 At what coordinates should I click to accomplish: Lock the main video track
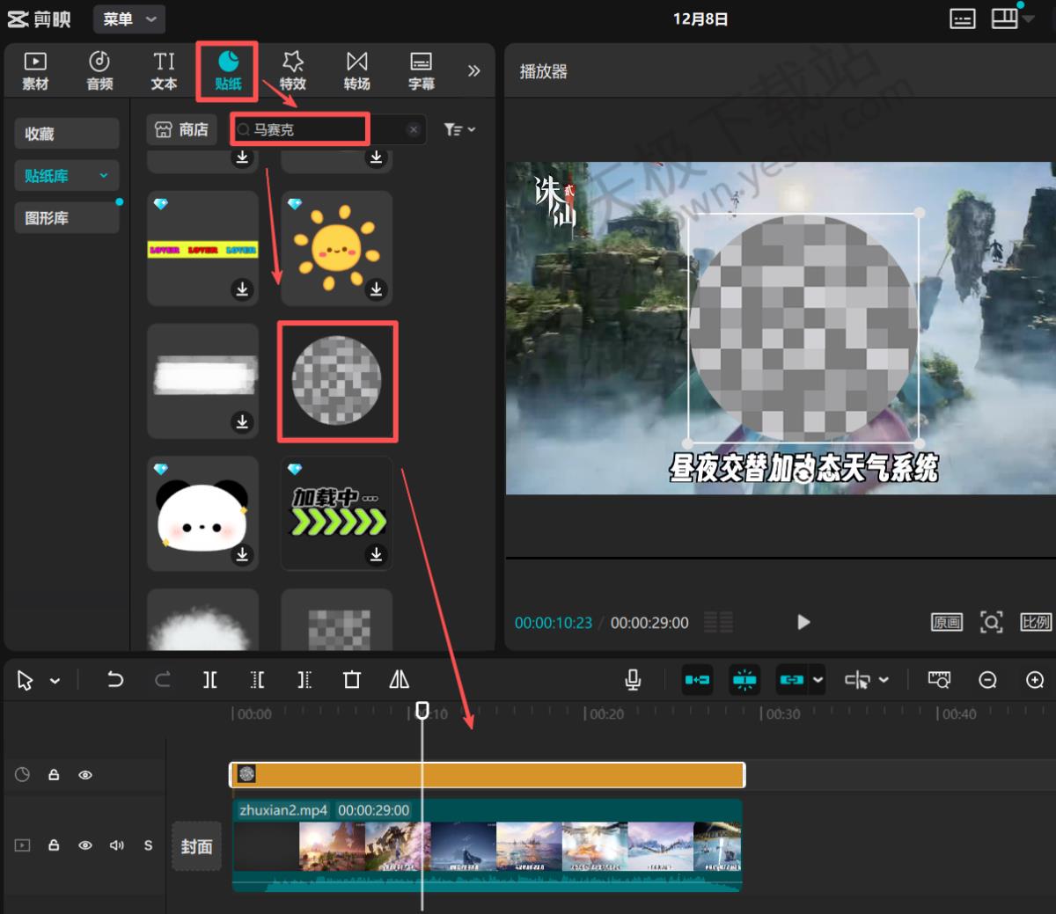pos(54,845)
